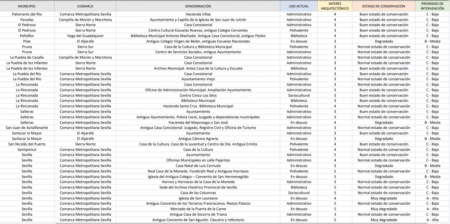Select the Santiponce municipality cell
Viewport: 450px width, 224px height.
click(27, 149)
